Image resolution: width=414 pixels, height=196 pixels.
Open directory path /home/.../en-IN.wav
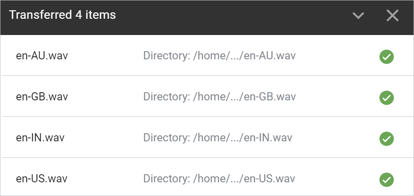[x=218, y=138]
